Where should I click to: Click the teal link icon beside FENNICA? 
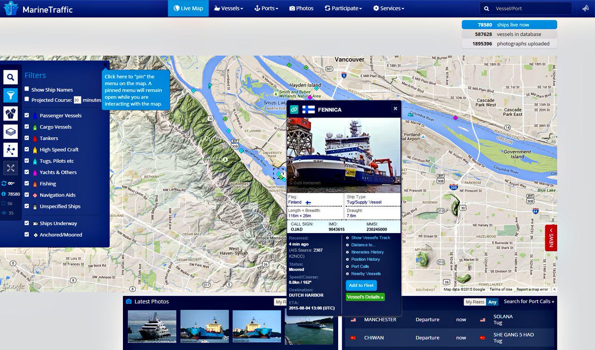pos(295,109)
